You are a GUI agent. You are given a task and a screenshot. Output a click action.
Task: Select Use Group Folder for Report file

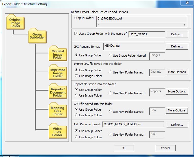76,89
